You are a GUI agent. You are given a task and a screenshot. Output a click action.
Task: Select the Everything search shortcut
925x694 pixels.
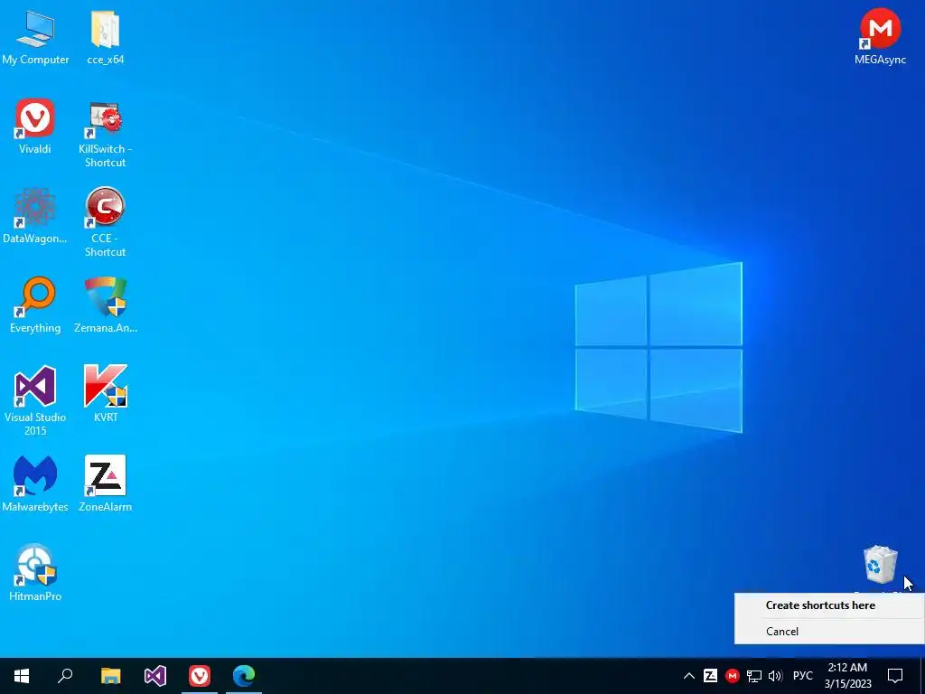pyautogui.click(x=35, y=305)
